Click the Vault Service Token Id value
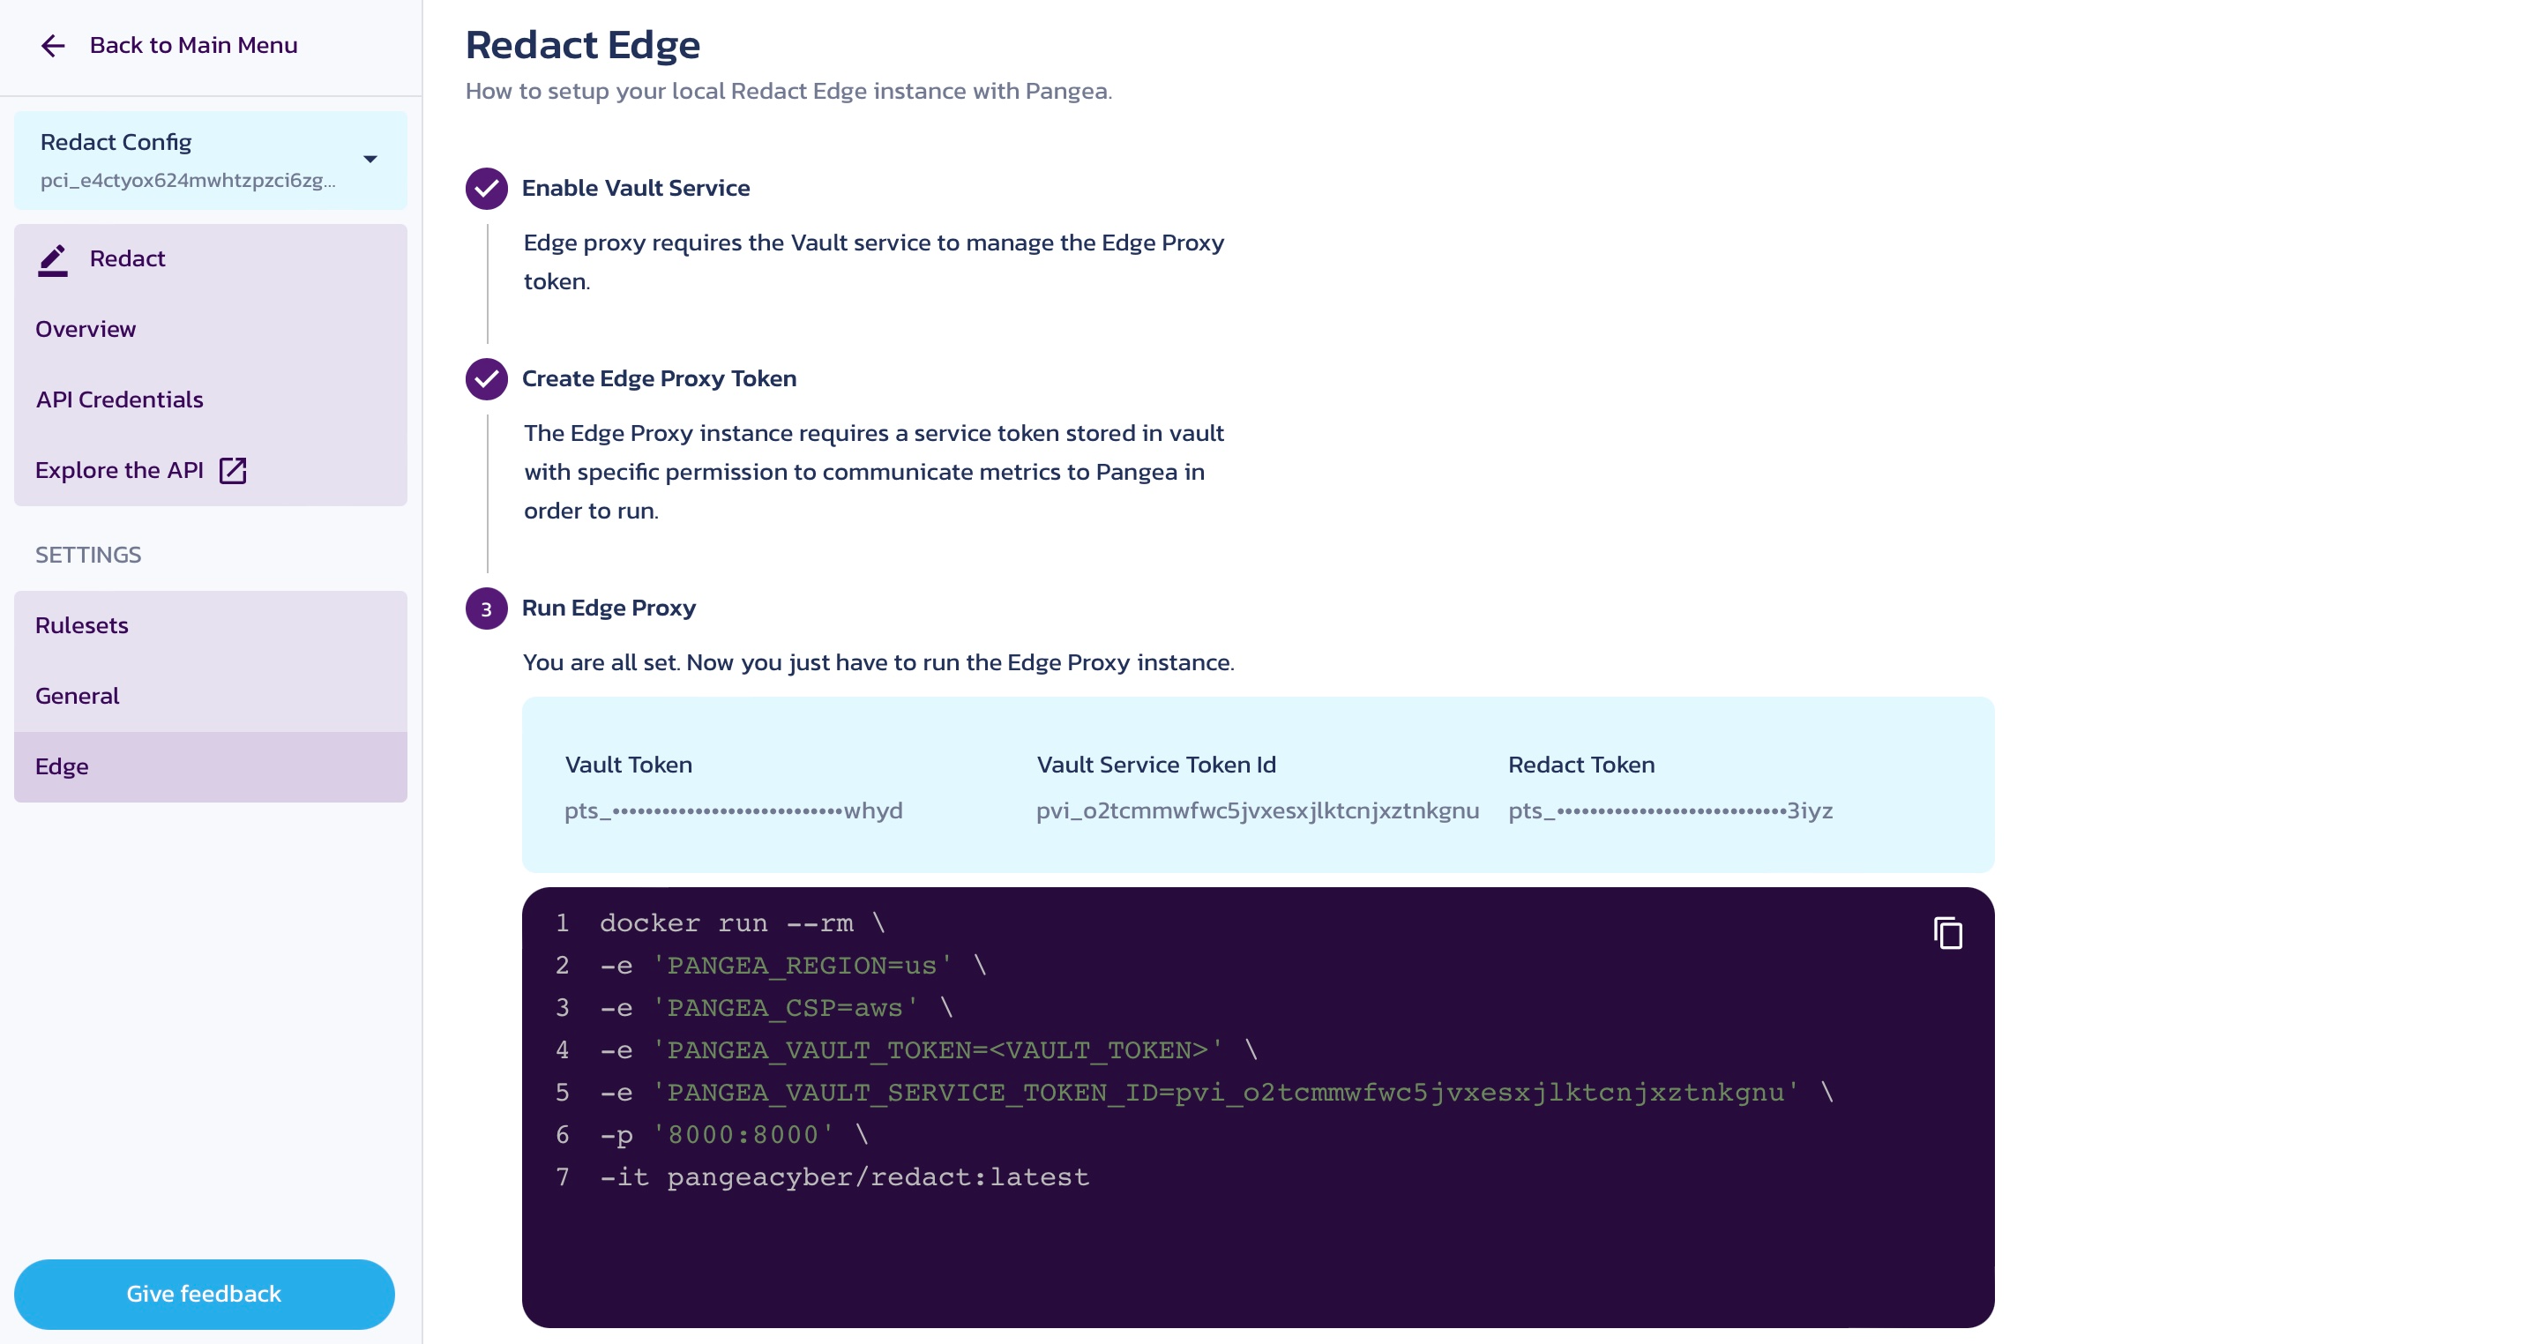This screenshot has height=1344, width=2540. tap(1257, 810)
